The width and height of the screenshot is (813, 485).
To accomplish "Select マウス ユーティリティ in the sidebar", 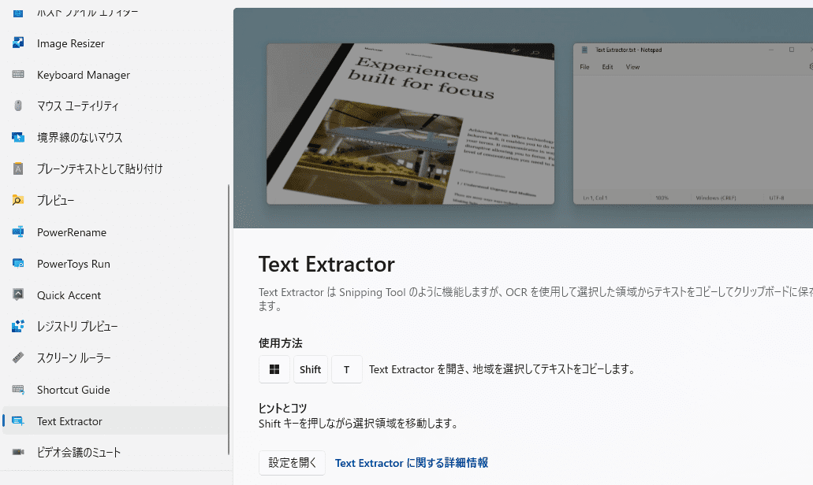I will 115,106.
